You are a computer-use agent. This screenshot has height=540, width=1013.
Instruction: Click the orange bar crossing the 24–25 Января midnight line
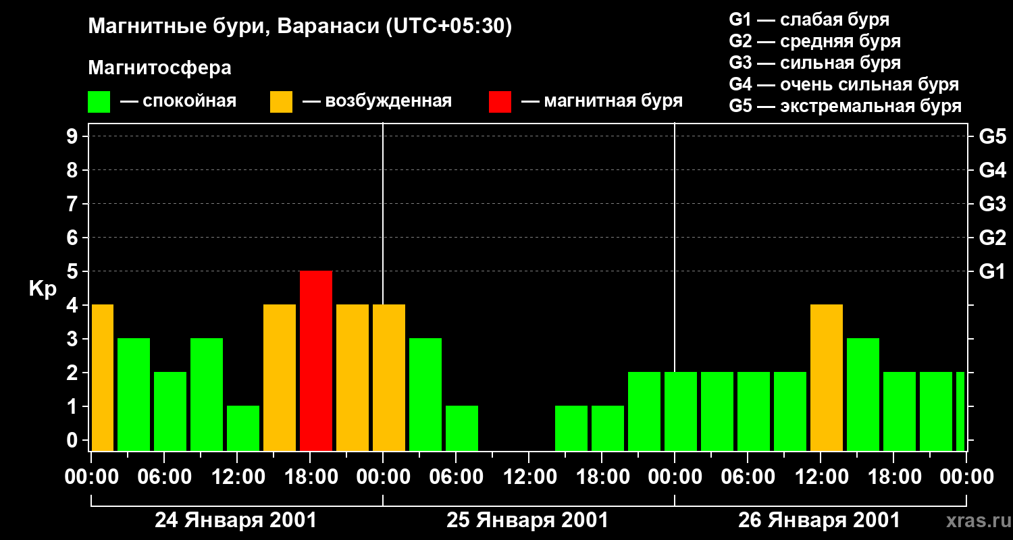[x=389, y=377]
